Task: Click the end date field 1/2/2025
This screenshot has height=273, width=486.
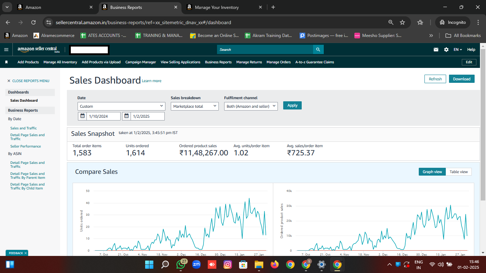Action: coord(148,116)
